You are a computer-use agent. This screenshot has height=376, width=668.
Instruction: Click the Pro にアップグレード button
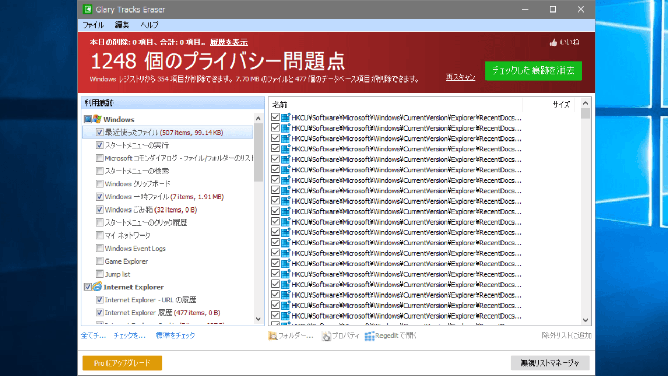coord(122,363)
